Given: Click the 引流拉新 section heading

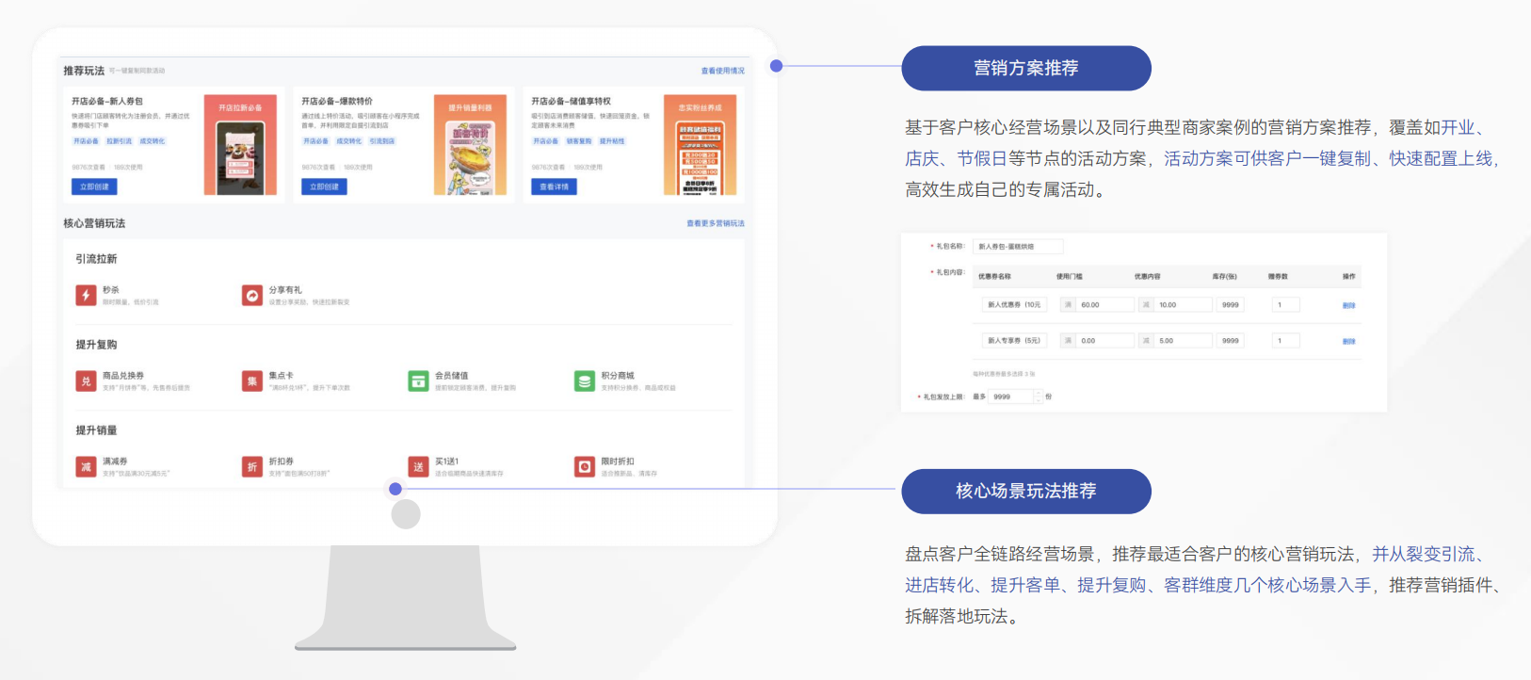Looking at the screenshot, I should [97, 259].
